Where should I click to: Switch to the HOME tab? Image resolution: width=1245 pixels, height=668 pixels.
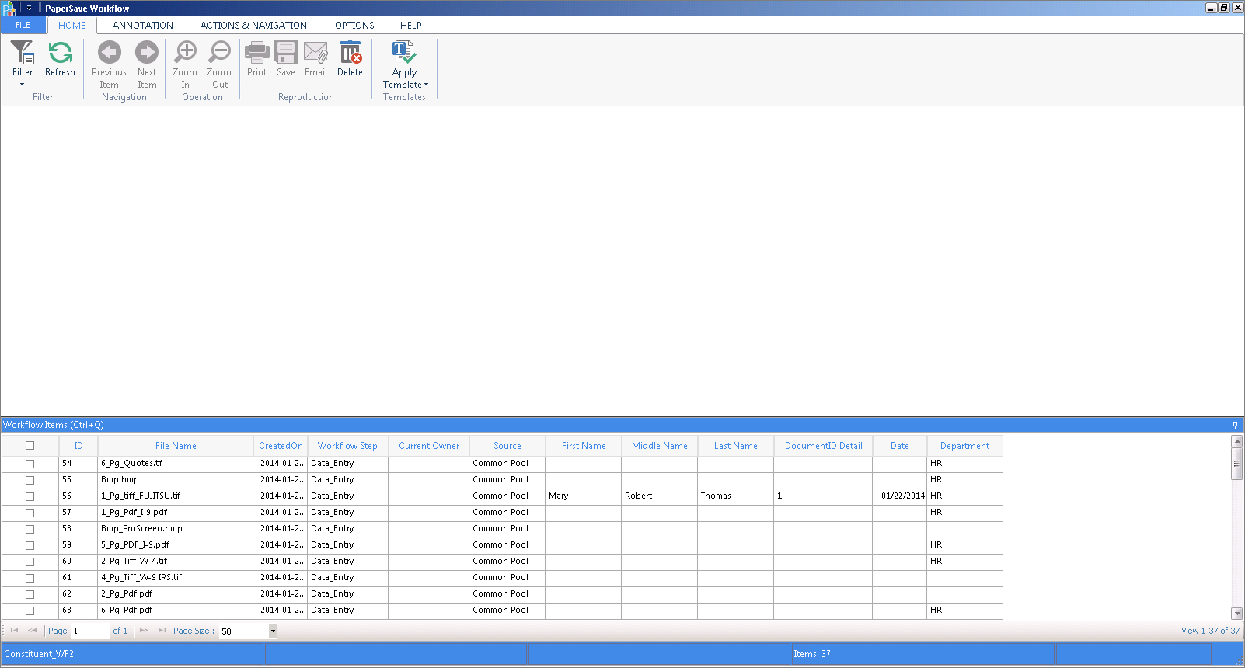pyautogui.click(x=71, y=25)
